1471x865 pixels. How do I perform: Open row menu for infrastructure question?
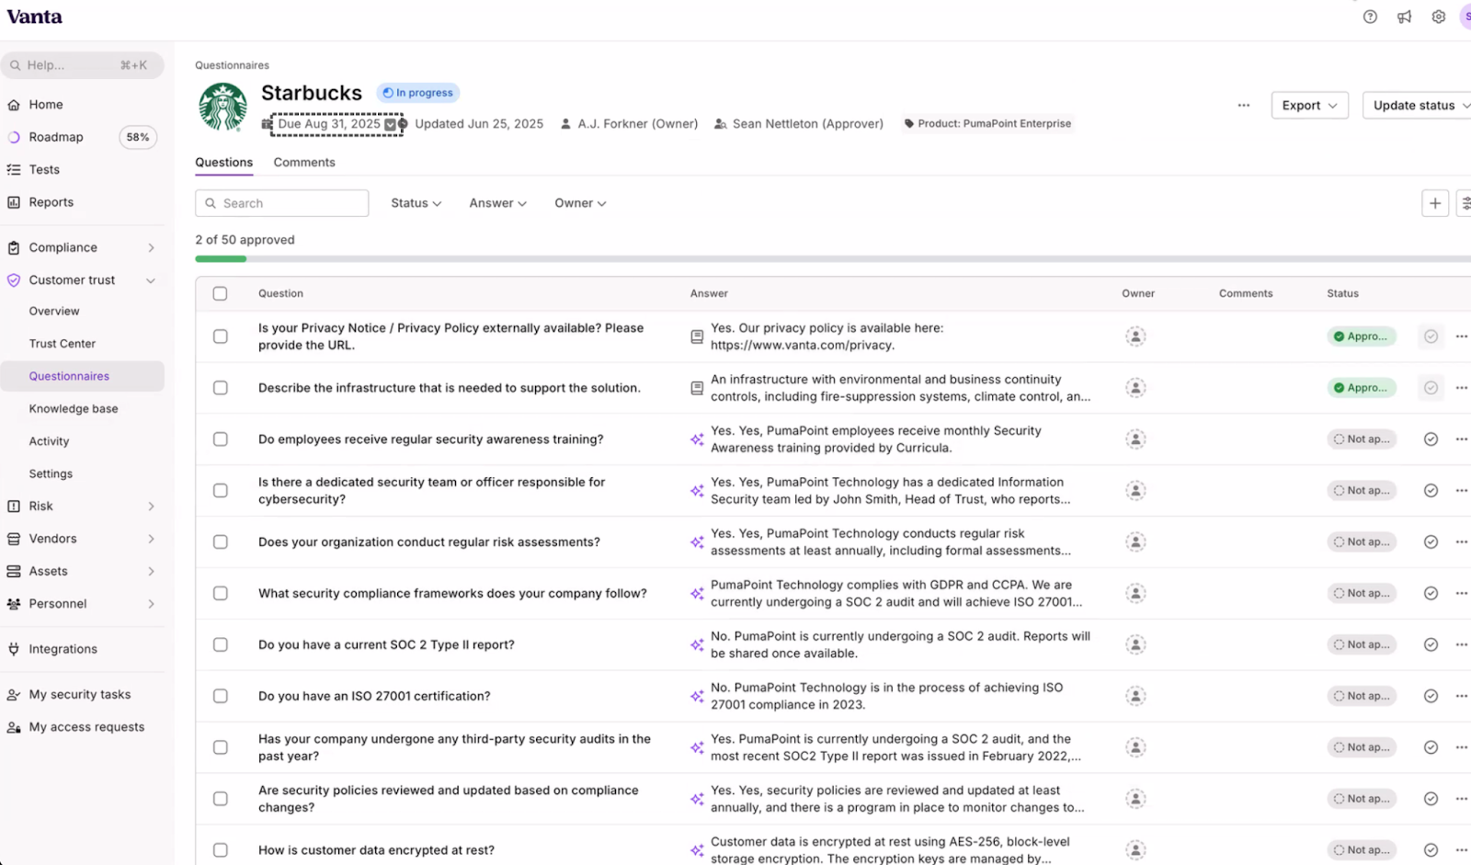(1461, 388)
